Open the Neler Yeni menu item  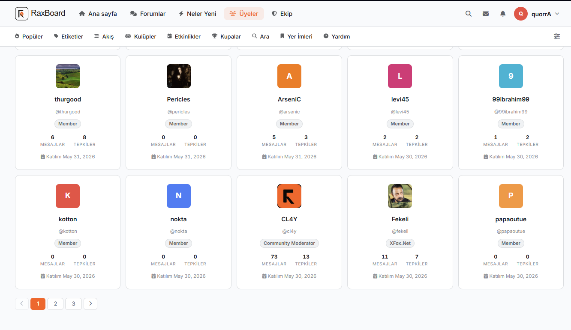198,14
